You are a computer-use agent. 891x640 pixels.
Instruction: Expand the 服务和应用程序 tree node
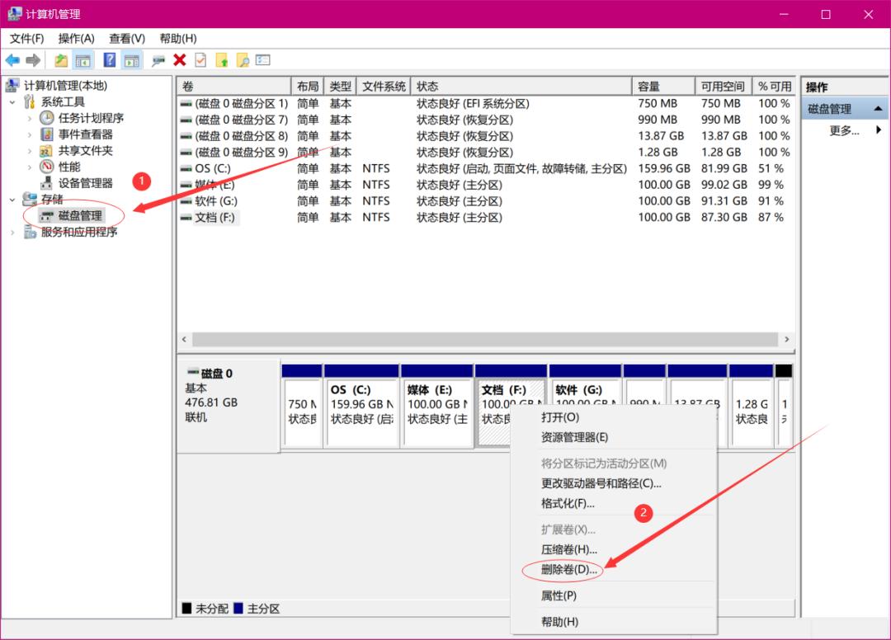tap(12, 233)
